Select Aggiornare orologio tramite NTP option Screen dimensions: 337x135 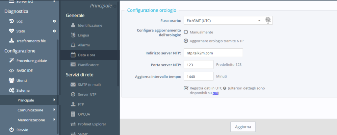[x=186, y=41]
